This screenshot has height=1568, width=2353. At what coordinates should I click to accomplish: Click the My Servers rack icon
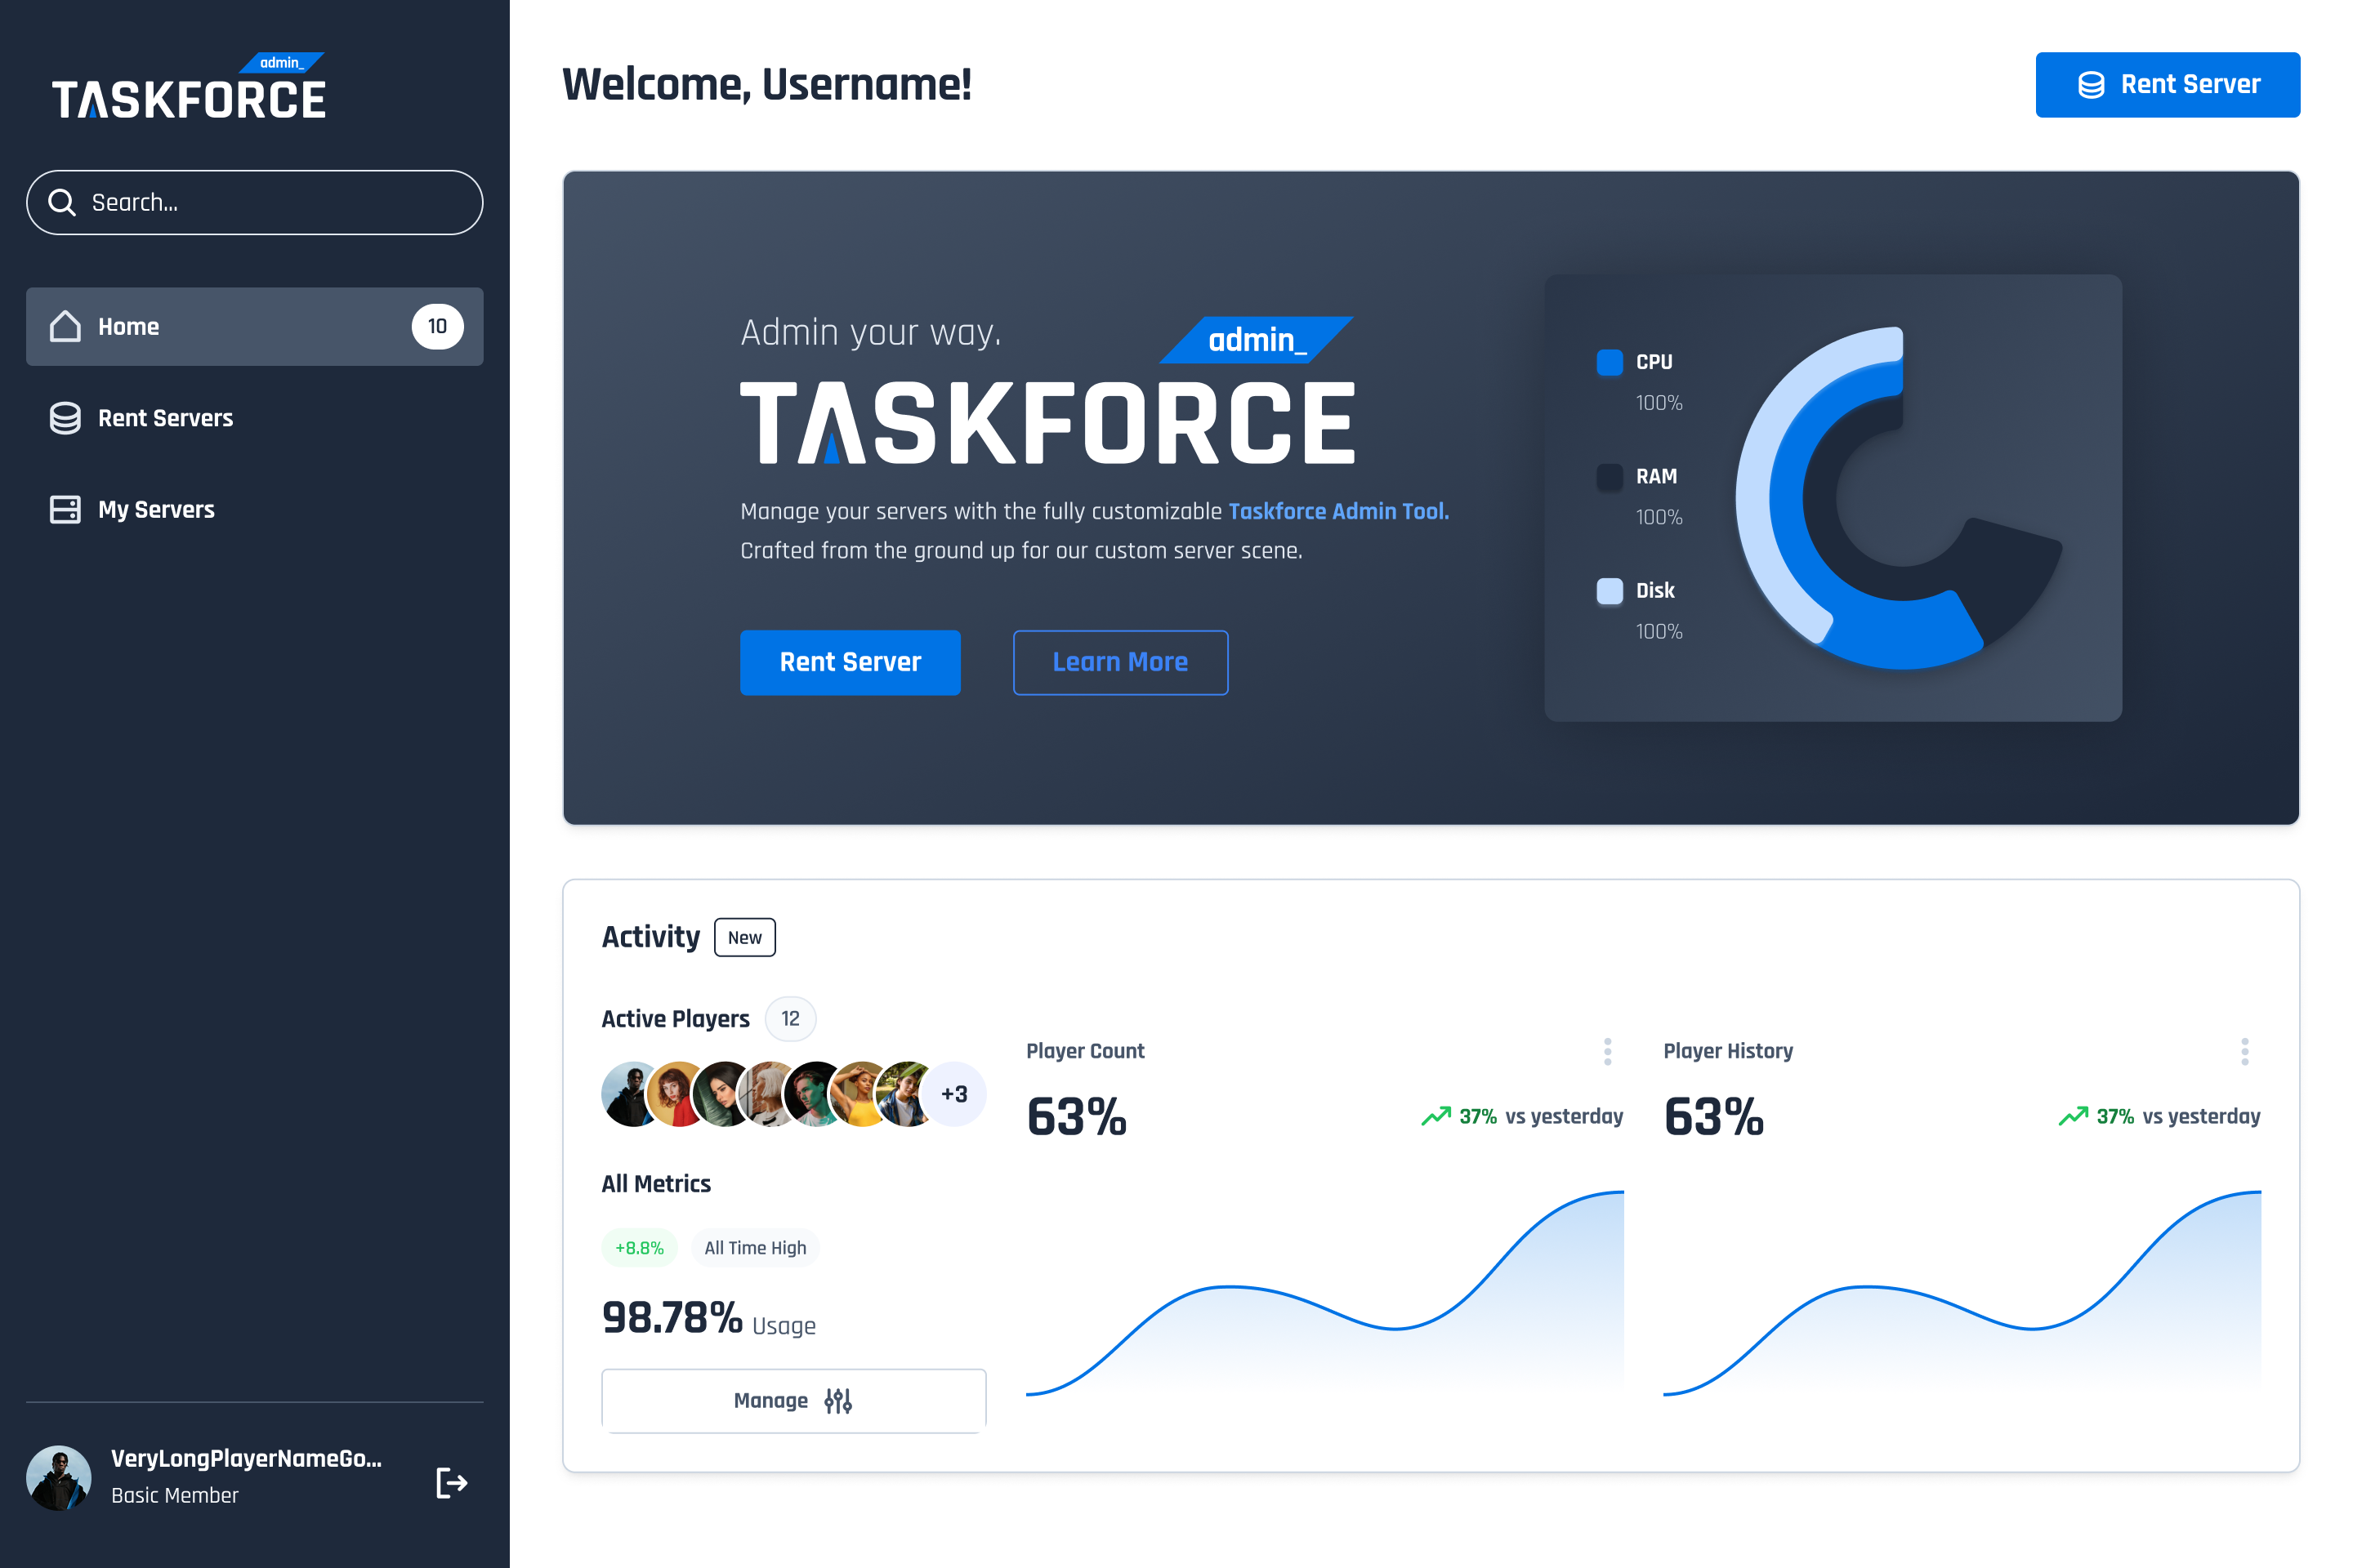pyautogui.click(x=65, y=509)
